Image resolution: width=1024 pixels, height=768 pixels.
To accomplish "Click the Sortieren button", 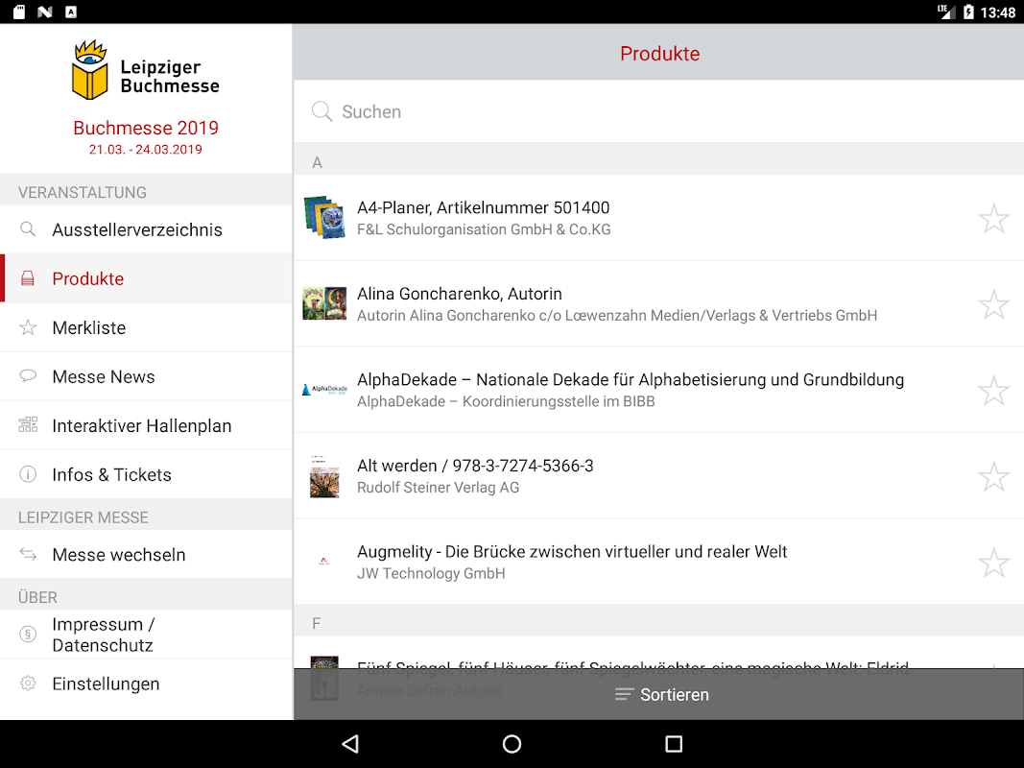I will click(x=659, y=694).
